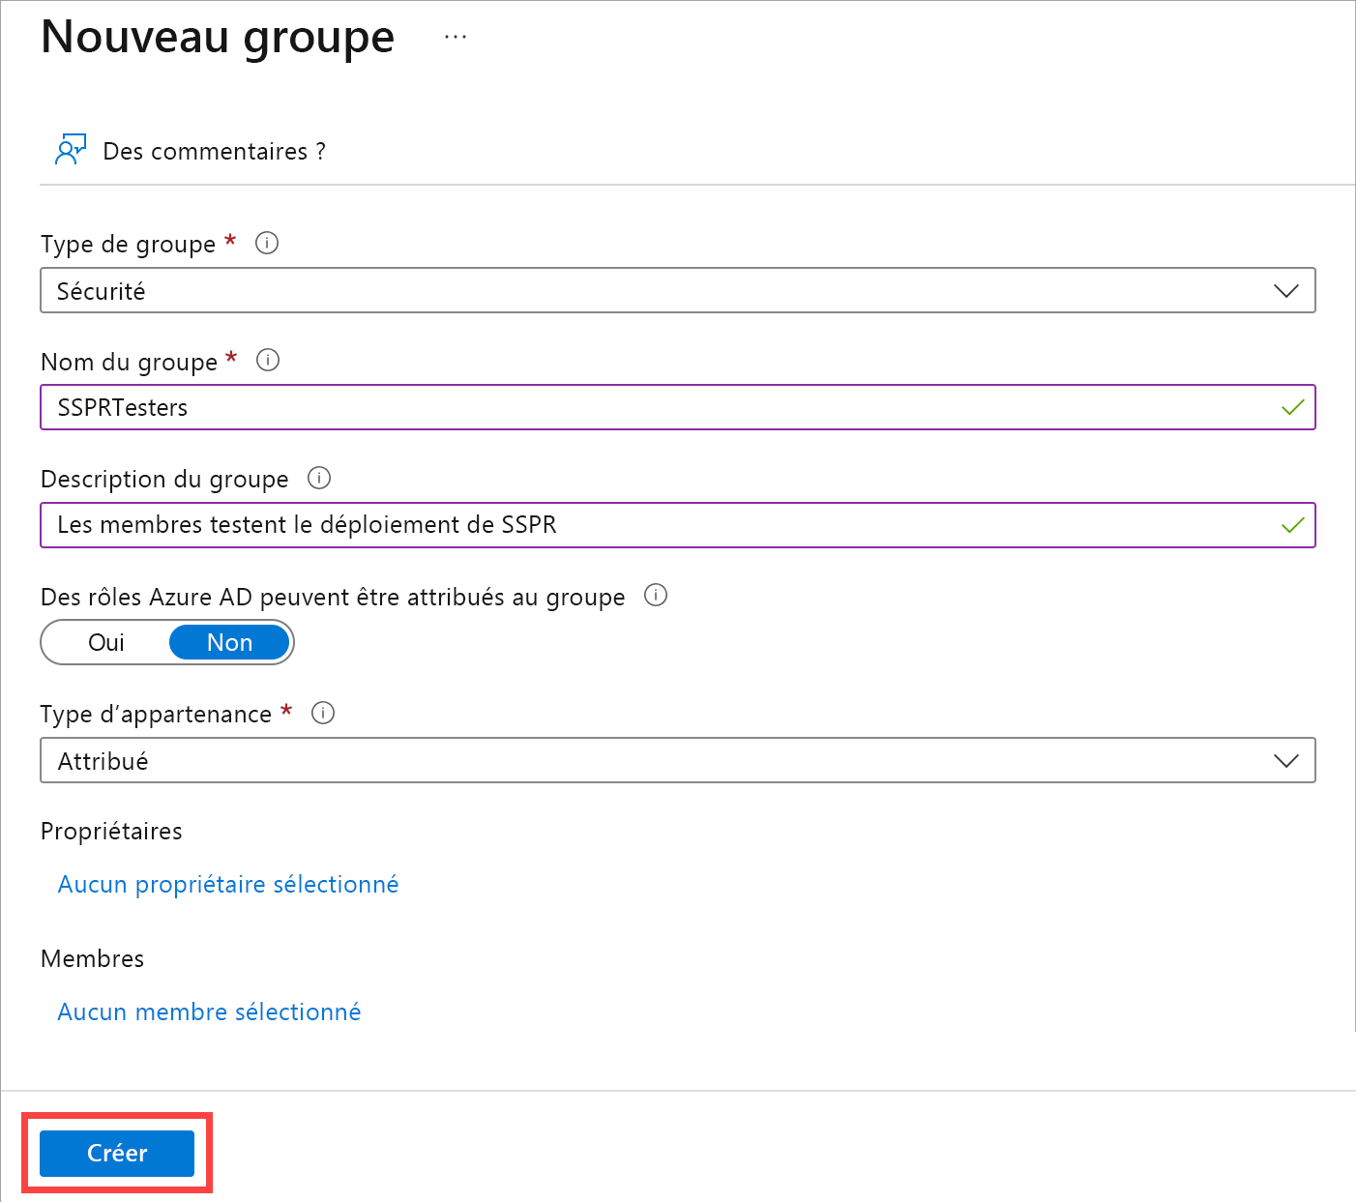
Task: Open Aucun membre sélectionné link
Action: pos(209,1012)
